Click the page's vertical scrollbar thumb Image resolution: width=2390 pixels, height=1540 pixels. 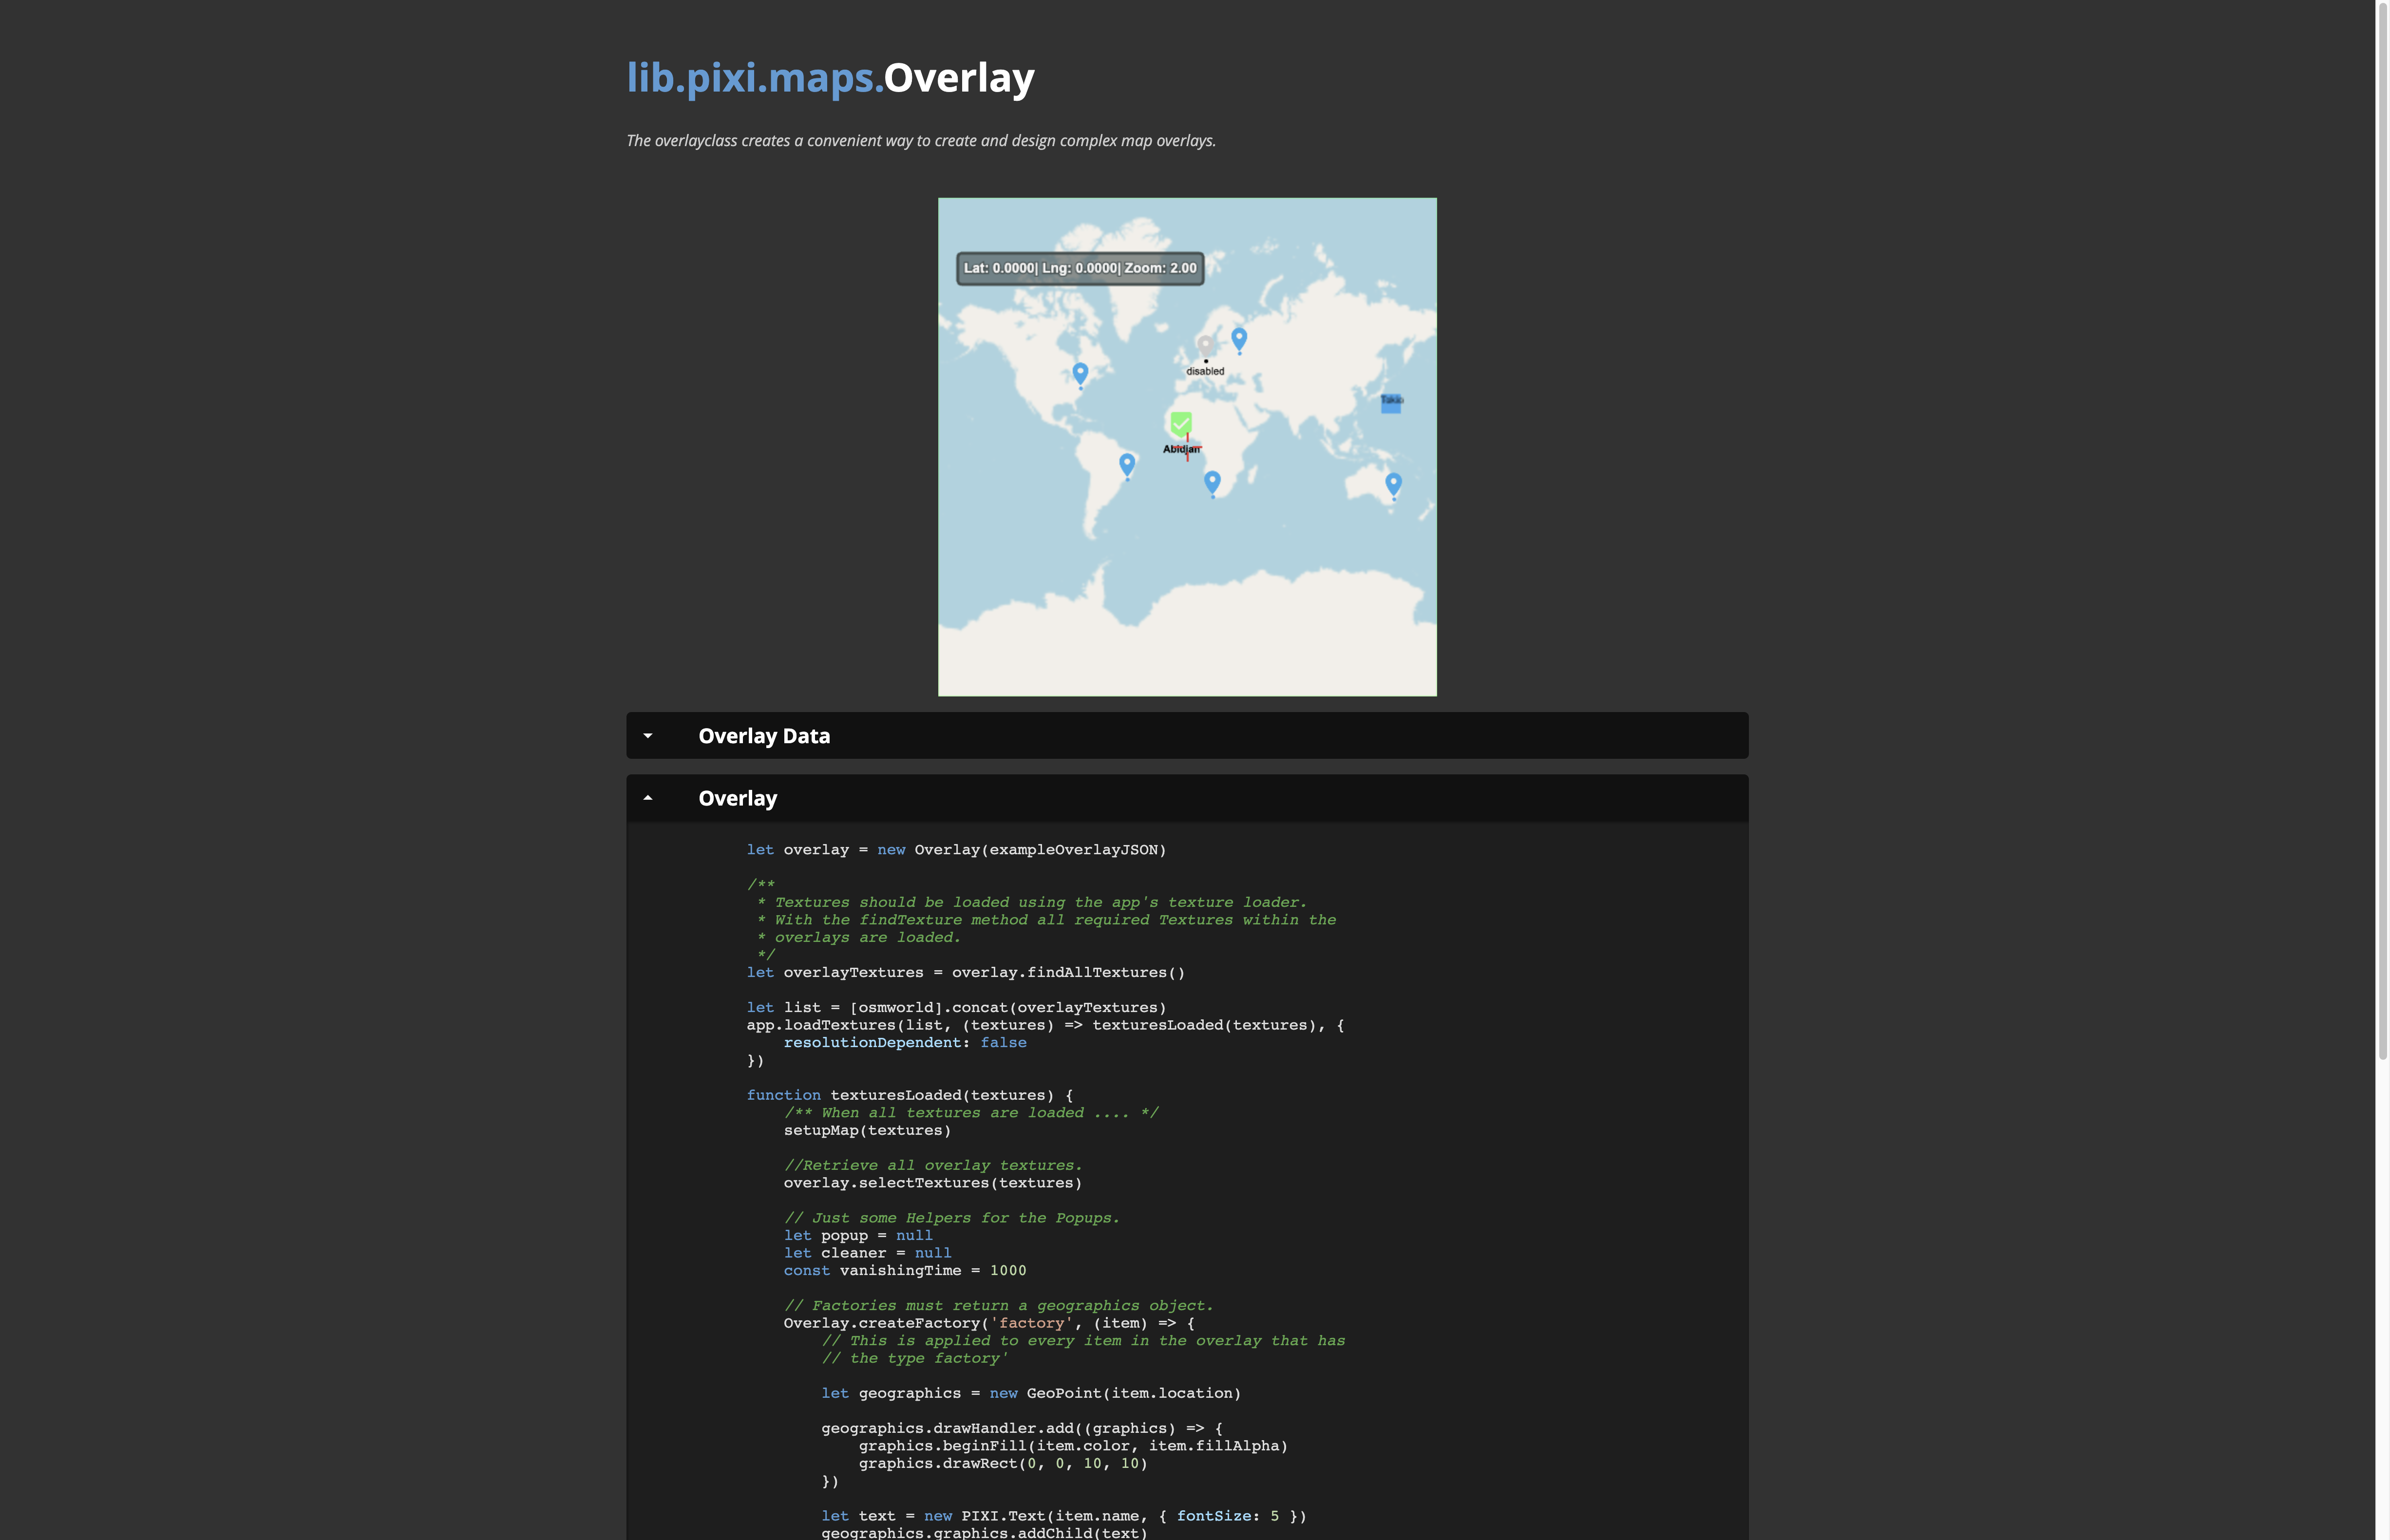(x=2382, y=530)
